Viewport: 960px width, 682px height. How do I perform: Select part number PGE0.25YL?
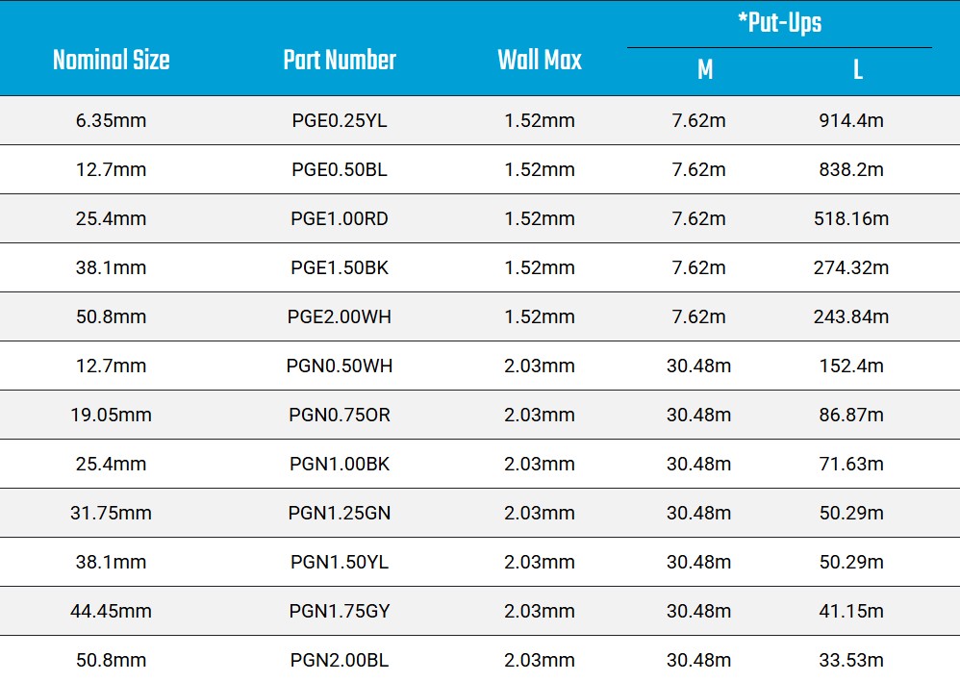(x=340, y=120)
